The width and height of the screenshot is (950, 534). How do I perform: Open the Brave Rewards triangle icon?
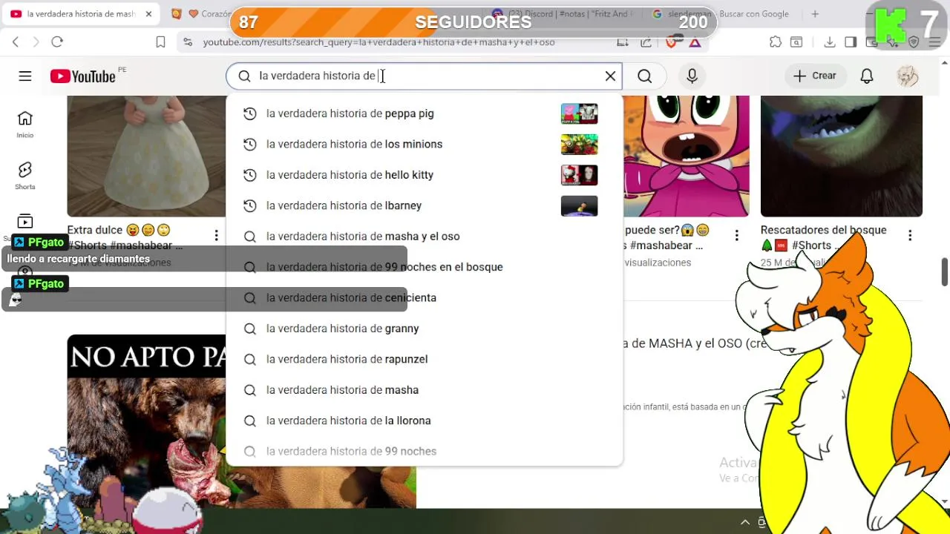point(695,42)
